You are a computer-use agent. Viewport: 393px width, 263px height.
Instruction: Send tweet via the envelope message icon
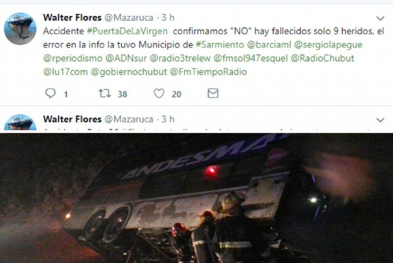213,93
